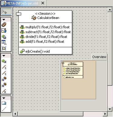Viewport: 113px width, 117px height.
Task: Click the CalculatorBean thumbnail in Overview
Action: (73, 70)
